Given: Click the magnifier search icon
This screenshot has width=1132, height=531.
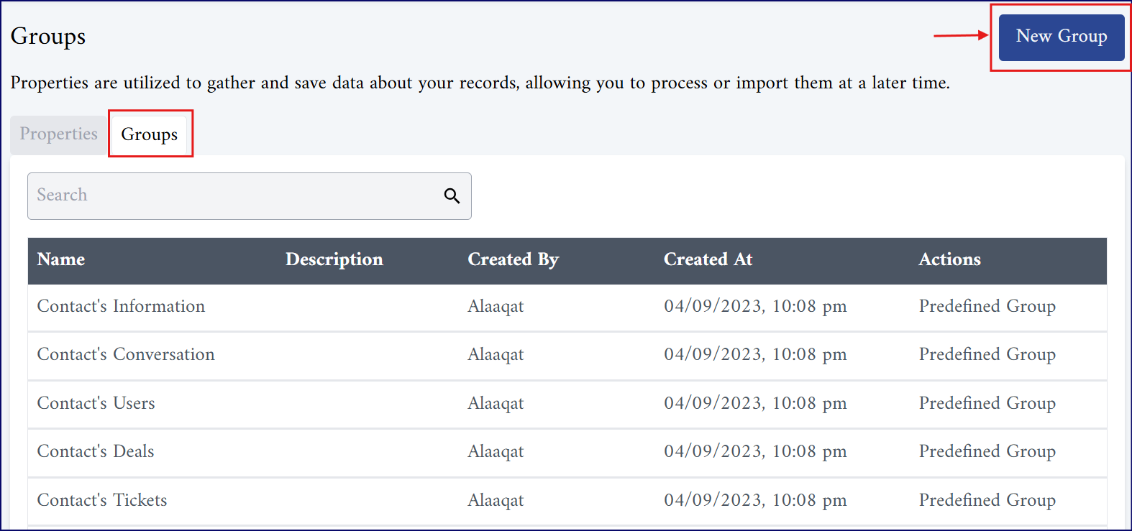Looking at the screenshot, I should pos(452,195).
